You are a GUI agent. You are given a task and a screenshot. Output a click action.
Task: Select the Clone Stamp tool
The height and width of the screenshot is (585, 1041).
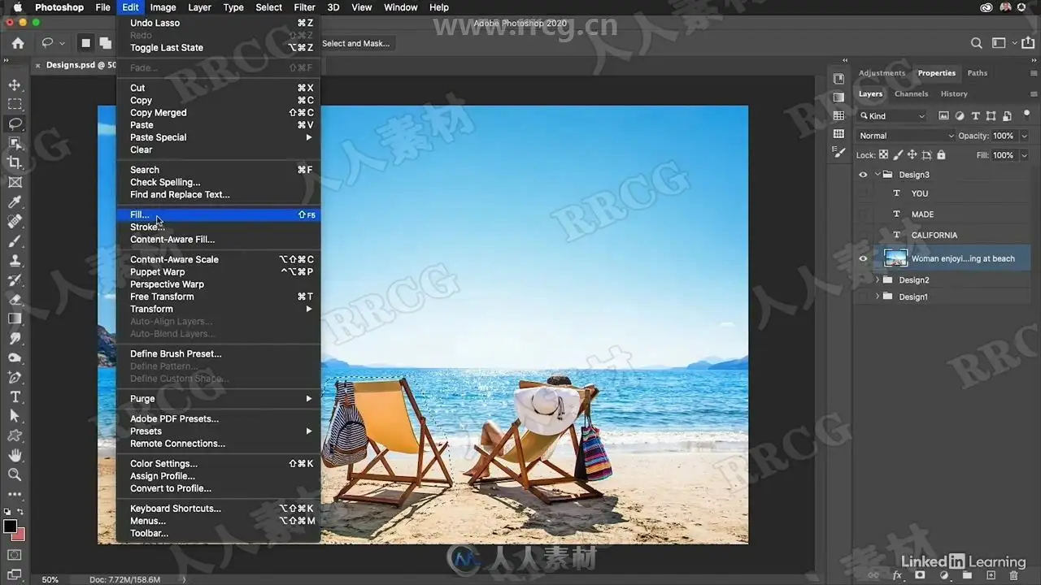(x=15, y=260)
